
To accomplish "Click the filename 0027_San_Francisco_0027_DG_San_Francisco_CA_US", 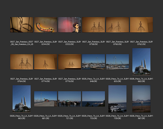I will [22, 43].
